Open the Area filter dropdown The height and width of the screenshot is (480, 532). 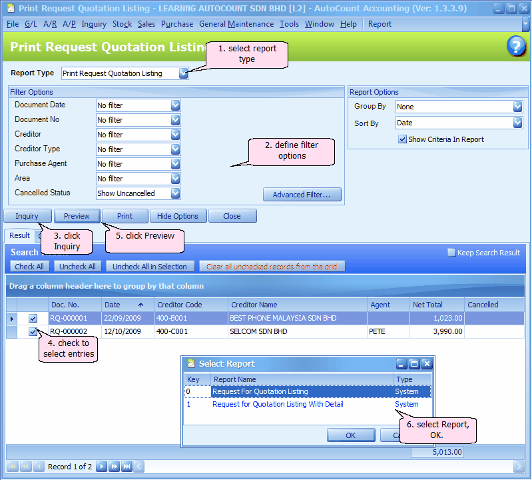pyautogui.click(x=175, y=179)
